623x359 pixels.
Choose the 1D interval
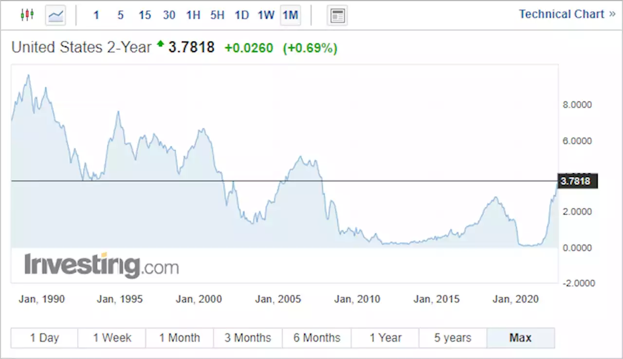(x=241, y=15)
